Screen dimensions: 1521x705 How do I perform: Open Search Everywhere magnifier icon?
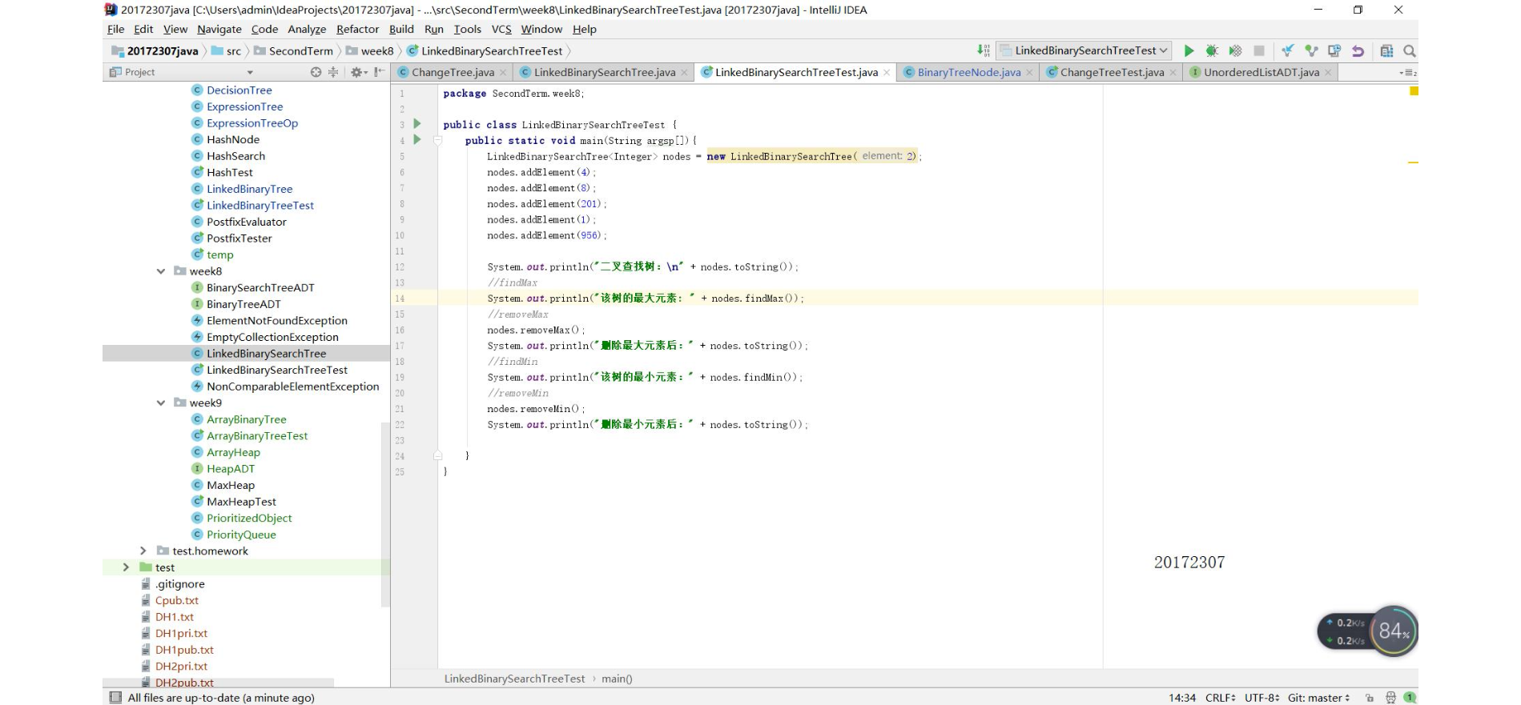[1410, 50]
